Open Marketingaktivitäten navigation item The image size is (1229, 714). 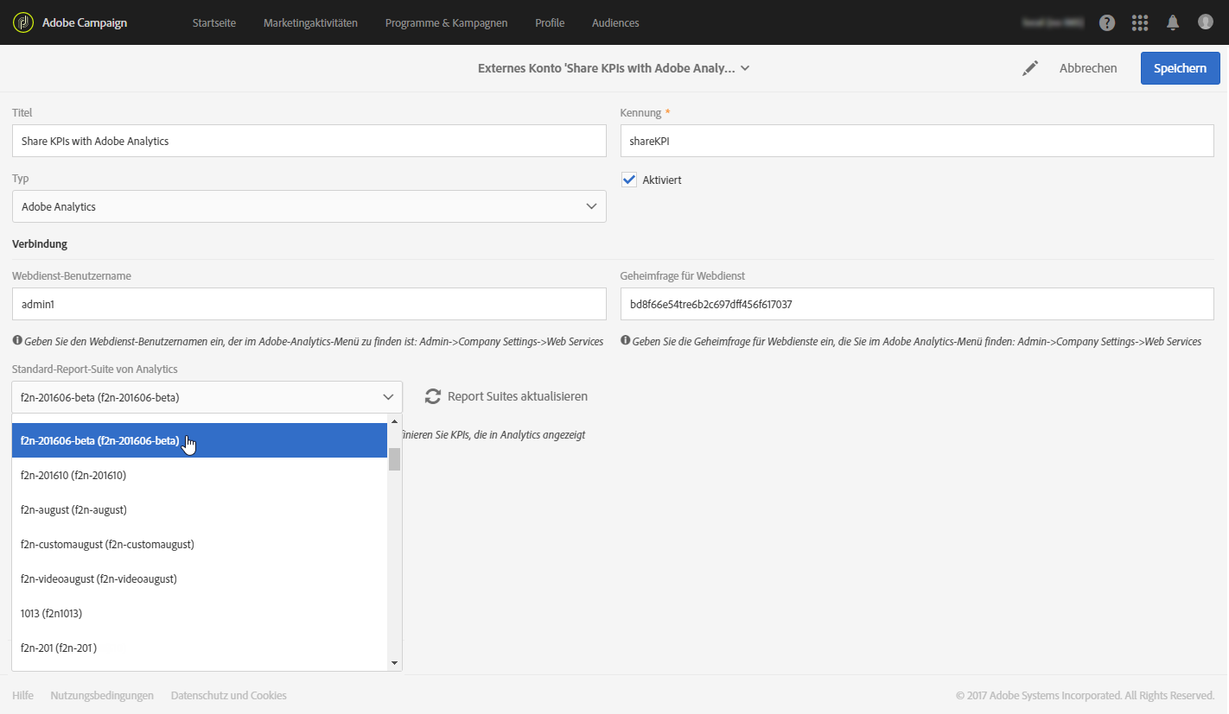point(310,22)
